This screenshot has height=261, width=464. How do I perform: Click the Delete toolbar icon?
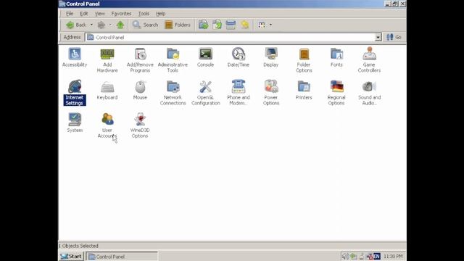pyautogui.click(x=231, y=25)
